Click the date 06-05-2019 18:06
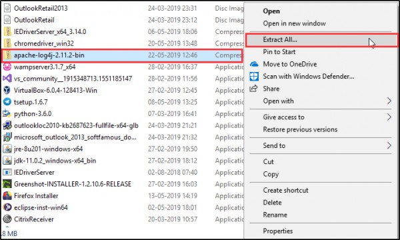Screen dimensions: 400x240 coord(173,31)
